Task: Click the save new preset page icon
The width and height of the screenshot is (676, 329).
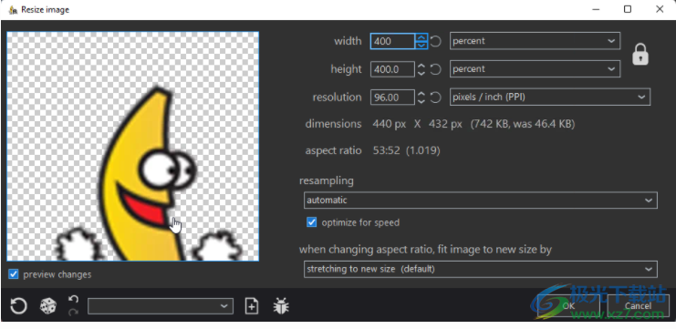Action: (x=252, y=306)
